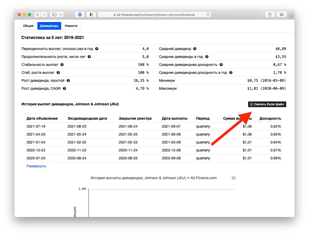
Task: Show help for Средняя дивидендная доходность
Action: [x=221, y=65]
